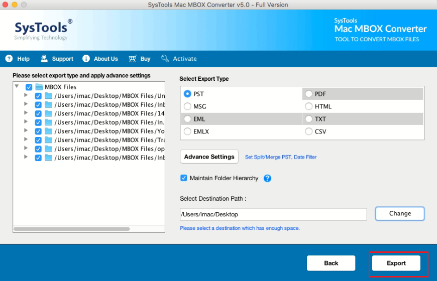
Task: Expand the tree node ending op
Action: pos(26,148)
